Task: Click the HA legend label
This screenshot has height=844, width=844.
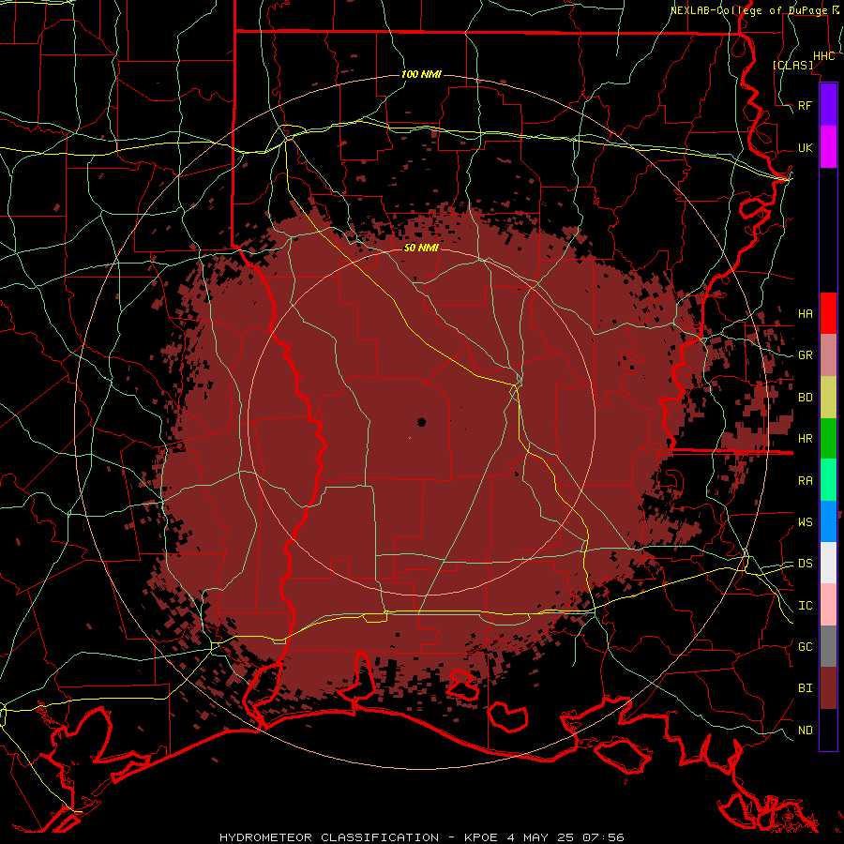Action: (806, 313)
